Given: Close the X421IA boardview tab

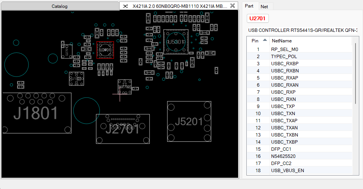Looking at the screenshot, I should click(232, 6).
